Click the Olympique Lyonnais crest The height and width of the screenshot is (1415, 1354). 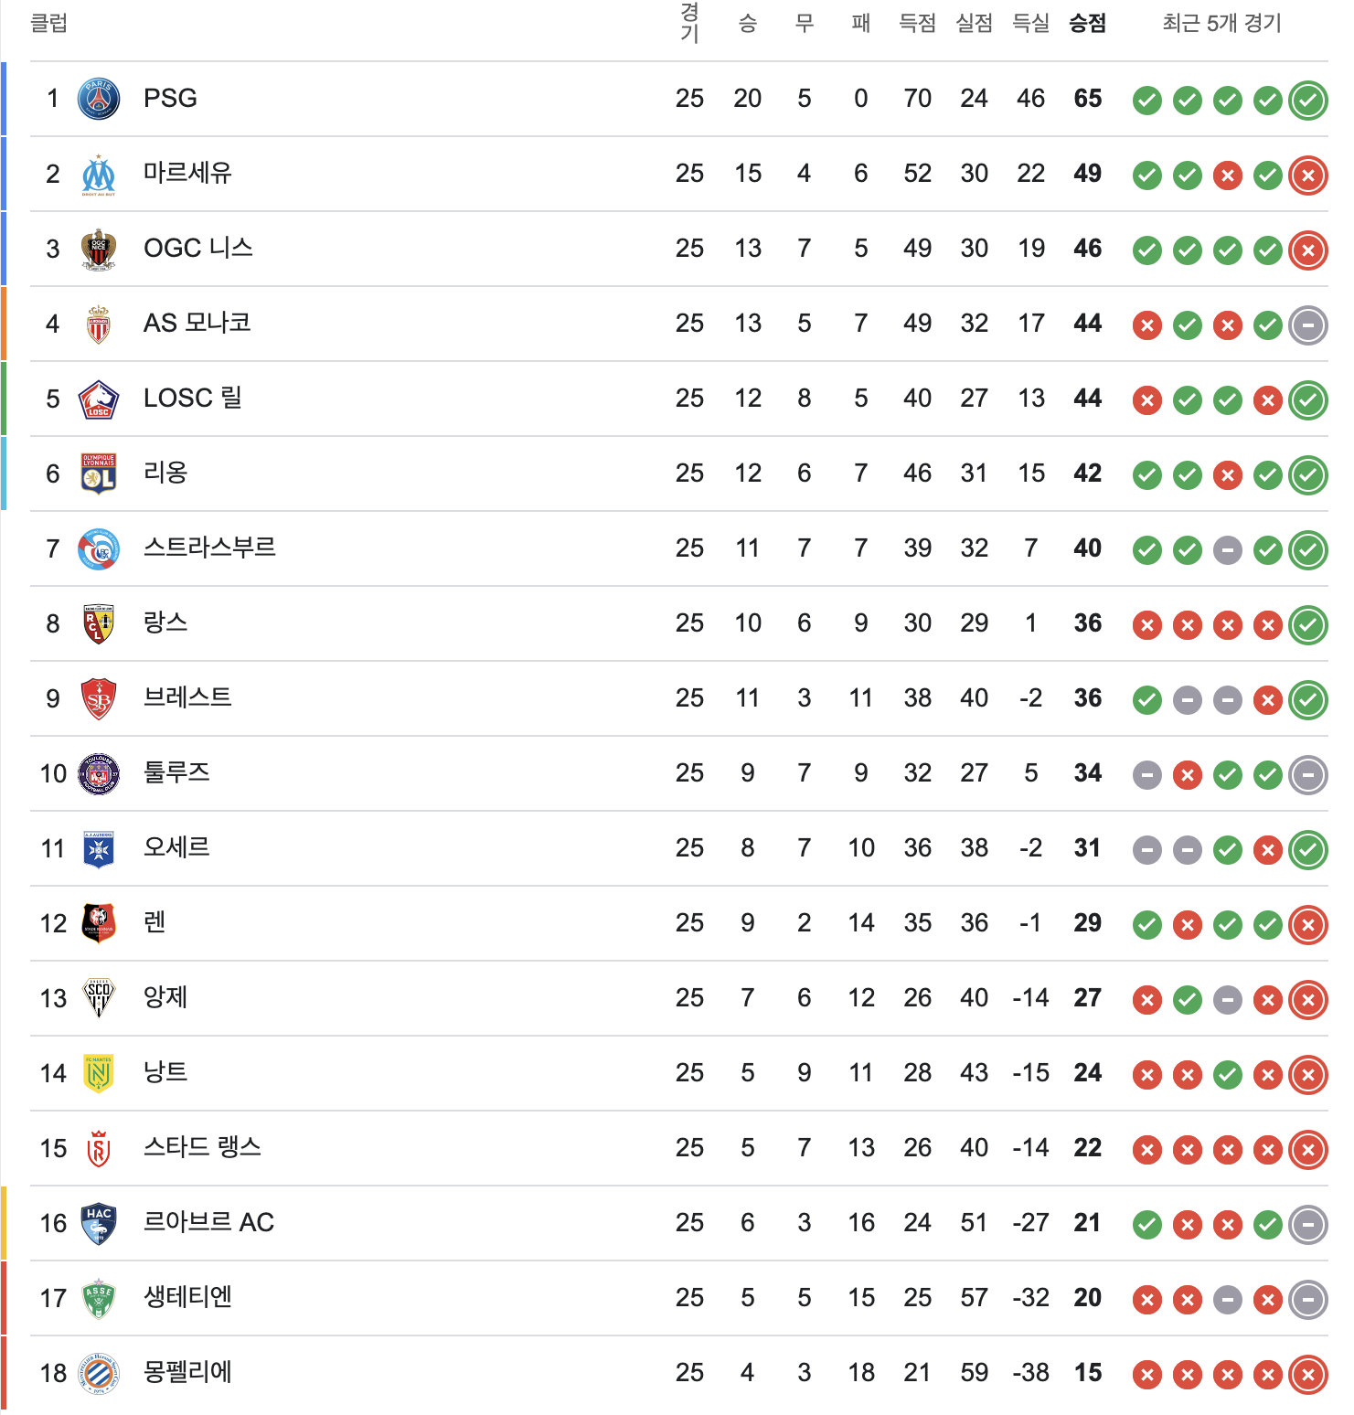pos(99,473)
